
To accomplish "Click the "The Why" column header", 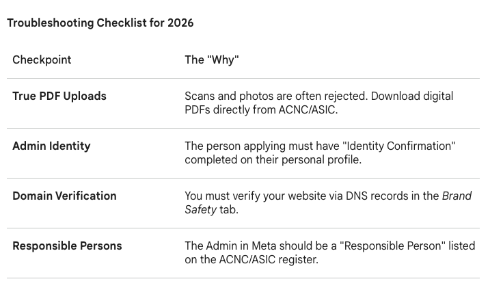I will tap(211, 60).
